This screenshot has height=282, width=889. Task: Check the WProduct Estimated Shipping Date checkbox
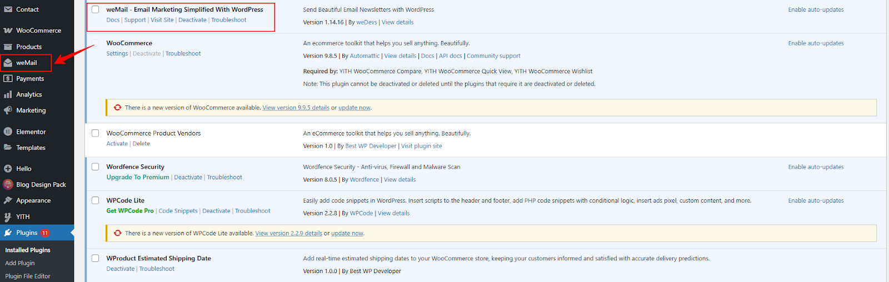(96, 258)
